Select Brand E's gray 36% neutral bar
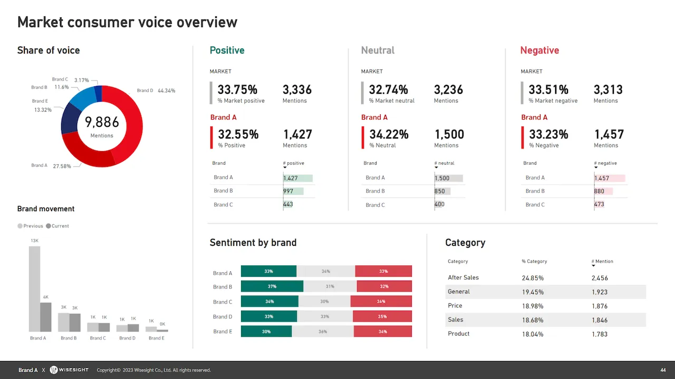This screenshot has width=675, height=379. tap(323, 332)
